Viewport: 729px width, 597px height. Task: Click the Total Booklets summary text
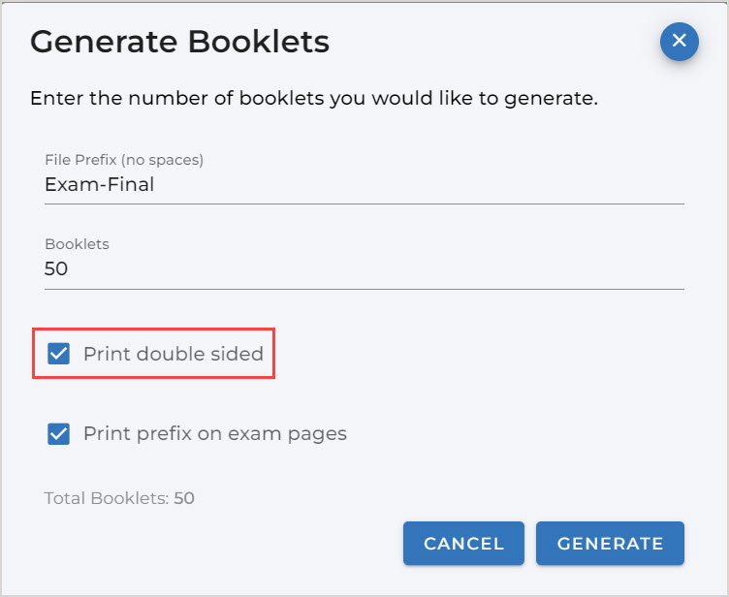107,499
